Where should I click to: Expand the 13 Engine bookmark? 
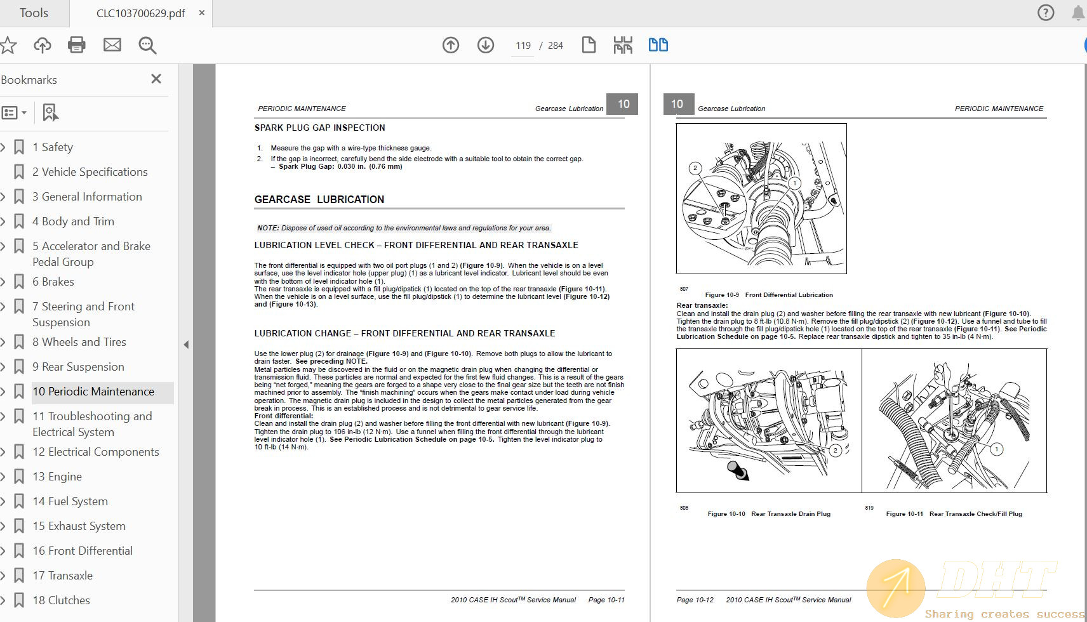tap(3, 477)
